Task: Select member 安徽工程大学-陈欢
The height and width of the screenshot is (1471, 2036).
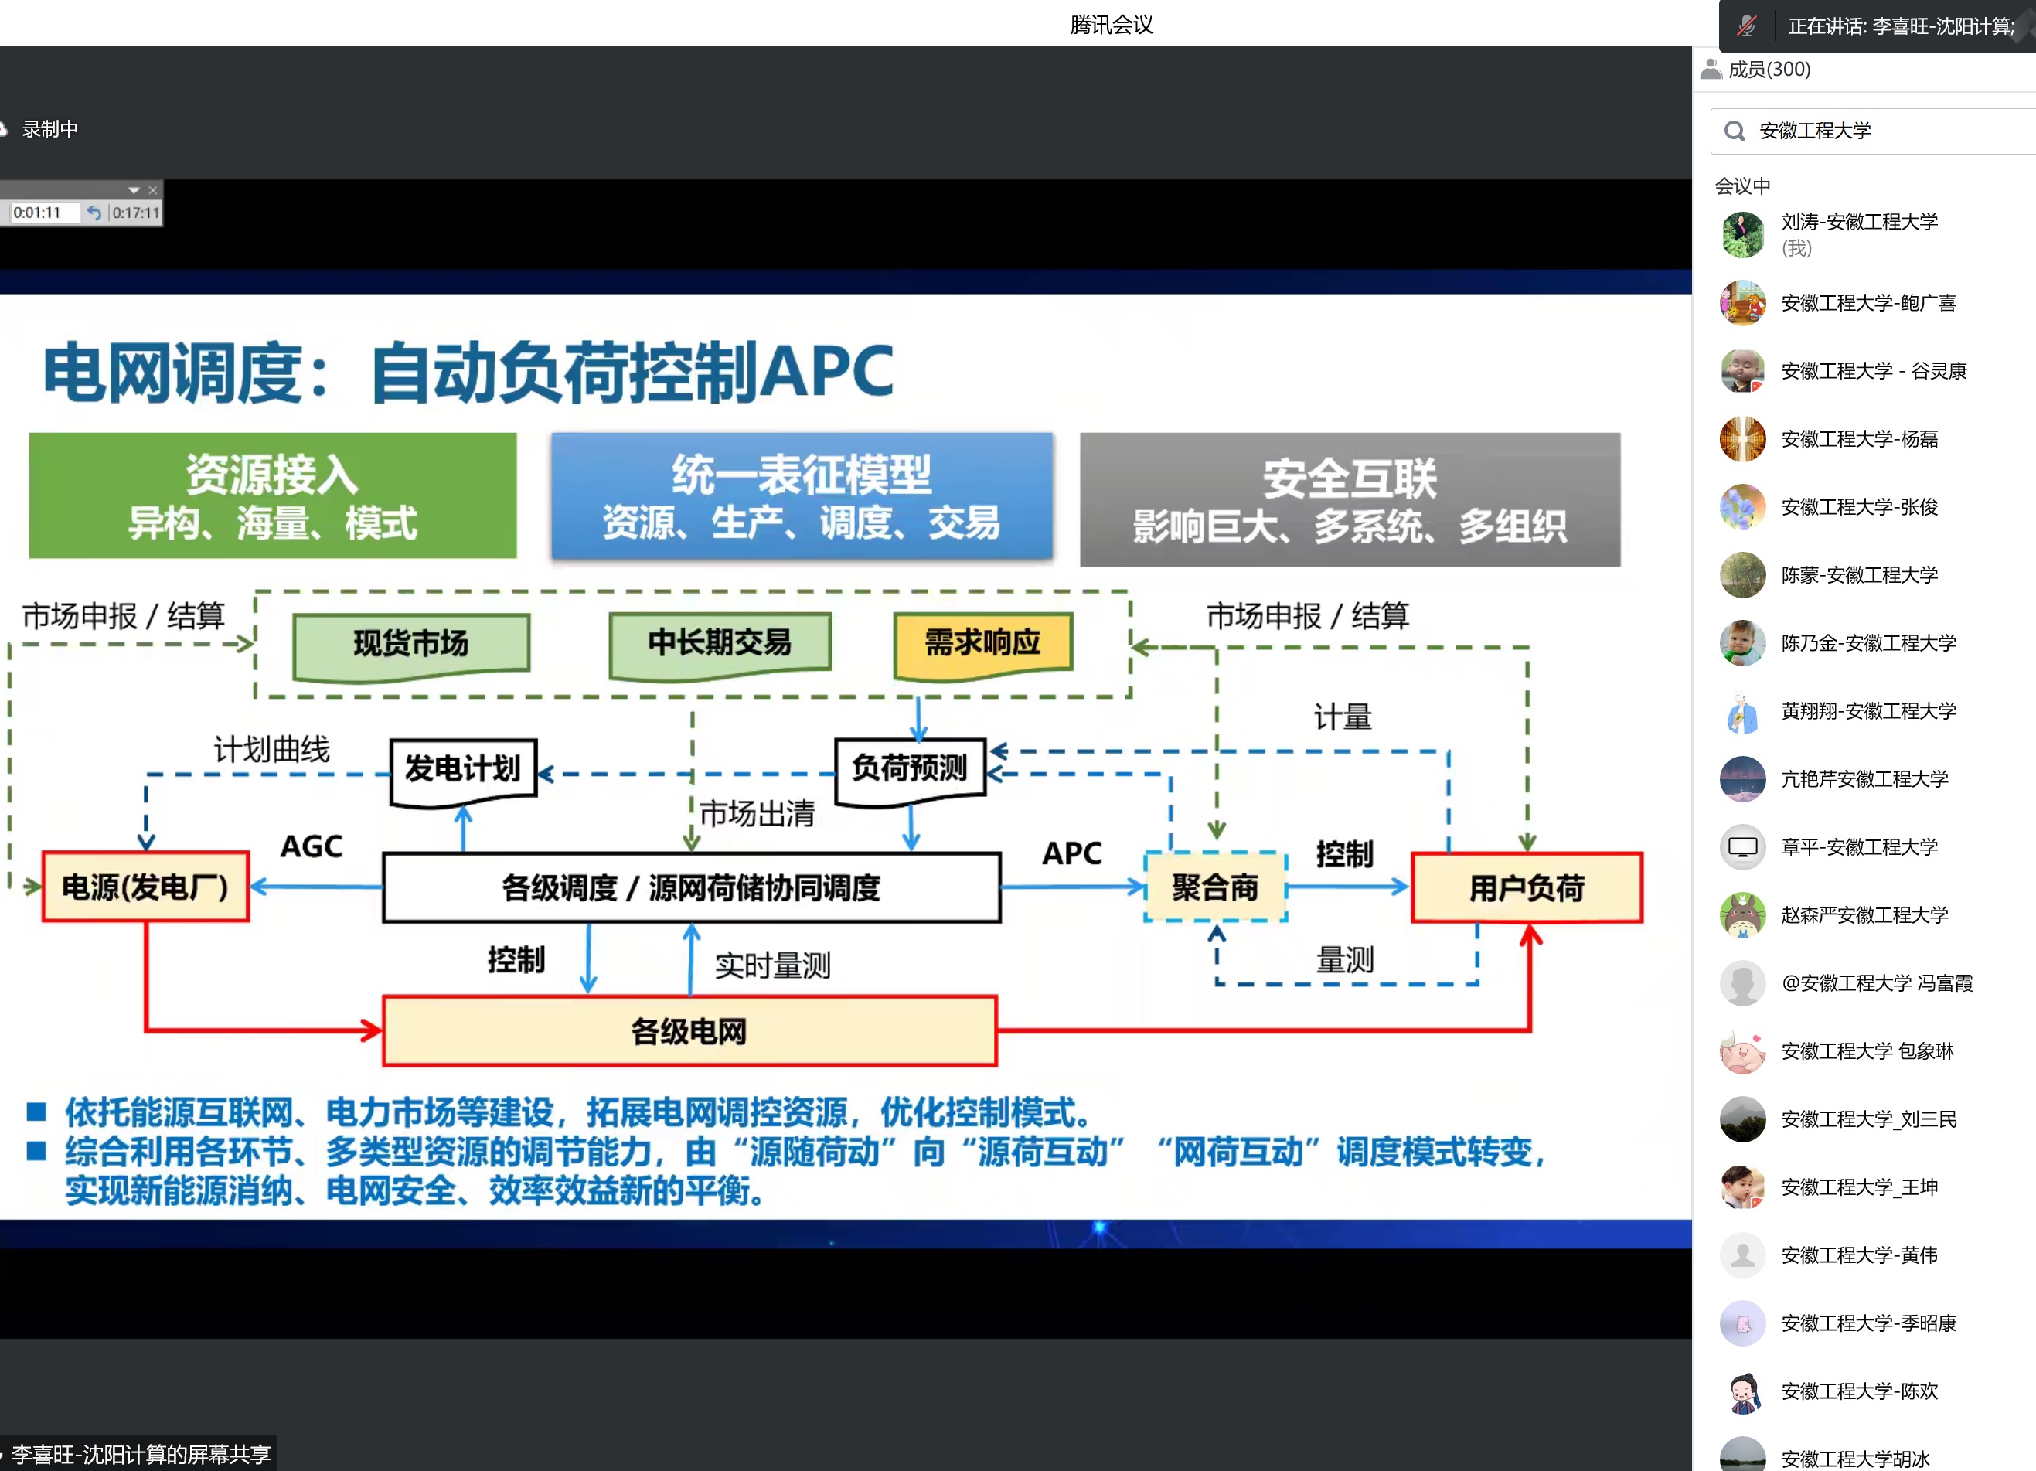Action: coord(1858,1391)
